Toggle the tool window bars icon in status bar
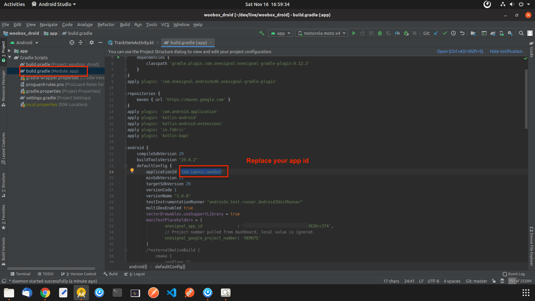This screenshot has width=535, height=301. [4, 281]
